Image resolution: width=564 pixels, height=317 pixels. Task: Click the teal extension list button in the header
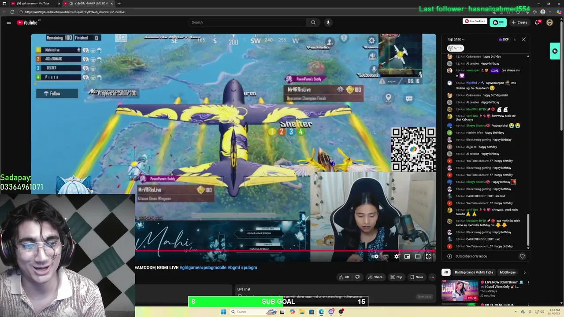click(x=498, y=22)
